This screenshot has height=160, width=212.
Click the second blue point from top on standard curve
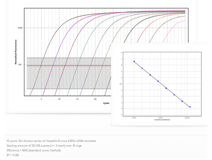142,68
